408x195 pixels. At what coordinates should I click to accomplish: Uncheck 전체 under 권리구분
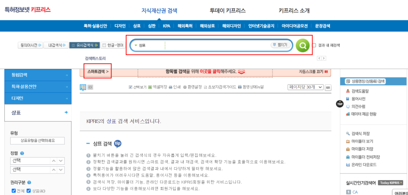point(14,191)
